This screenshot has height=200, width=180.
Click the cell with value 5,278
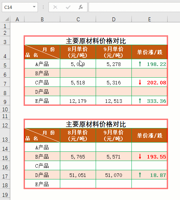pos(114,64)
